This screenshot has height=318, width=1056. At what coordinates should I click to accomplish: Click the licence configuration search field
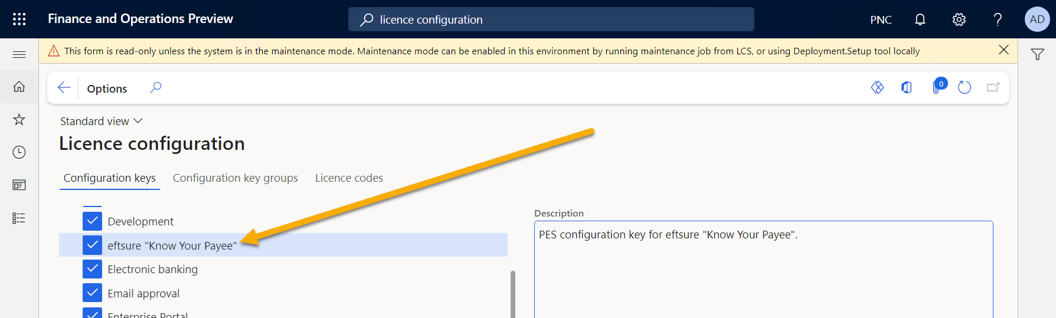click(x=551, y=19)
